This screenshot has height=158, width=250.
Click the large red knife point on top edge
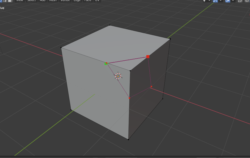tap(148, 57)
